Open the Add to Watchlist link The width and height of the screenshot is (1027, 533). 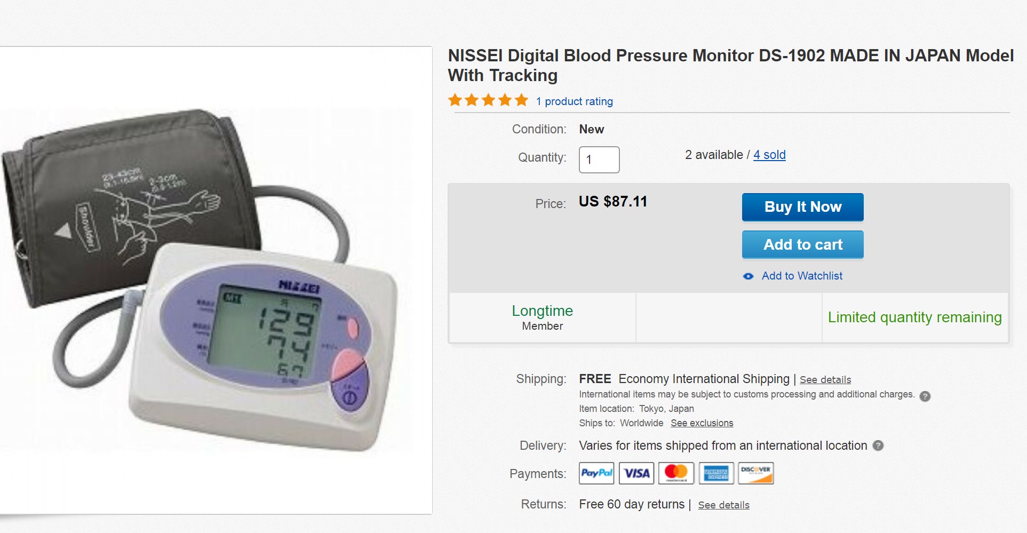(802, 276)
